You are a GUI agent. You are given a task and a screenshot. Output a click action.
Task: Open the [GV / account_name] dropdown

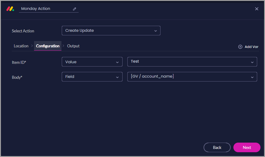pyautogui.click(x=192, y=77)
